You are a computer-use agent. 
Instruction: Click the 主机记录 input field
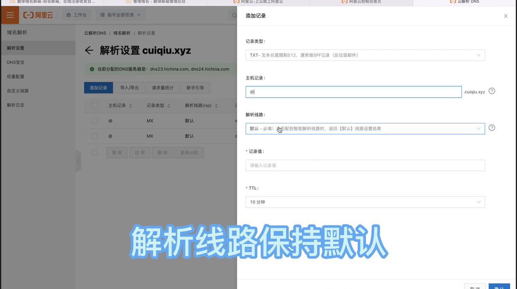tap(353, 92)
